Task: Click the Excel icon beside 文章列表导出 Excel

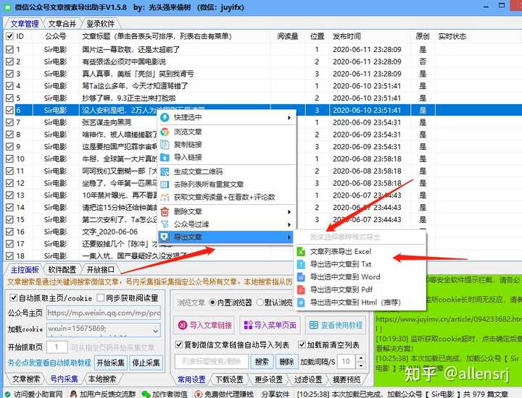Action: (301, 252)
